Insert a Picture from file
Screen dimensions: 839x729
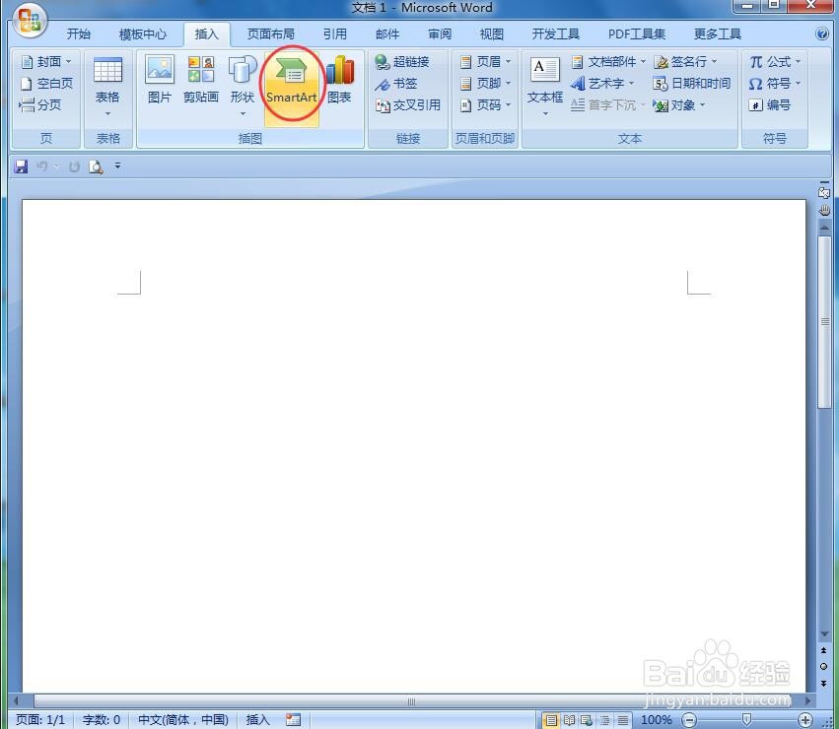[160, 79]
